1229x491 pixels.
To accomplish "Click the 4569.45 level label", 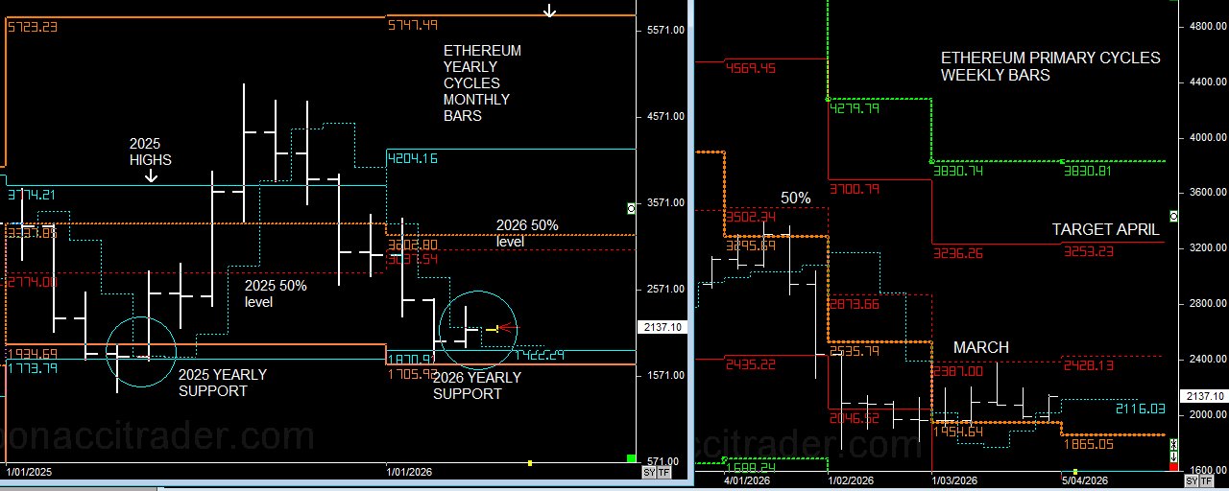I will pos(752,68).
